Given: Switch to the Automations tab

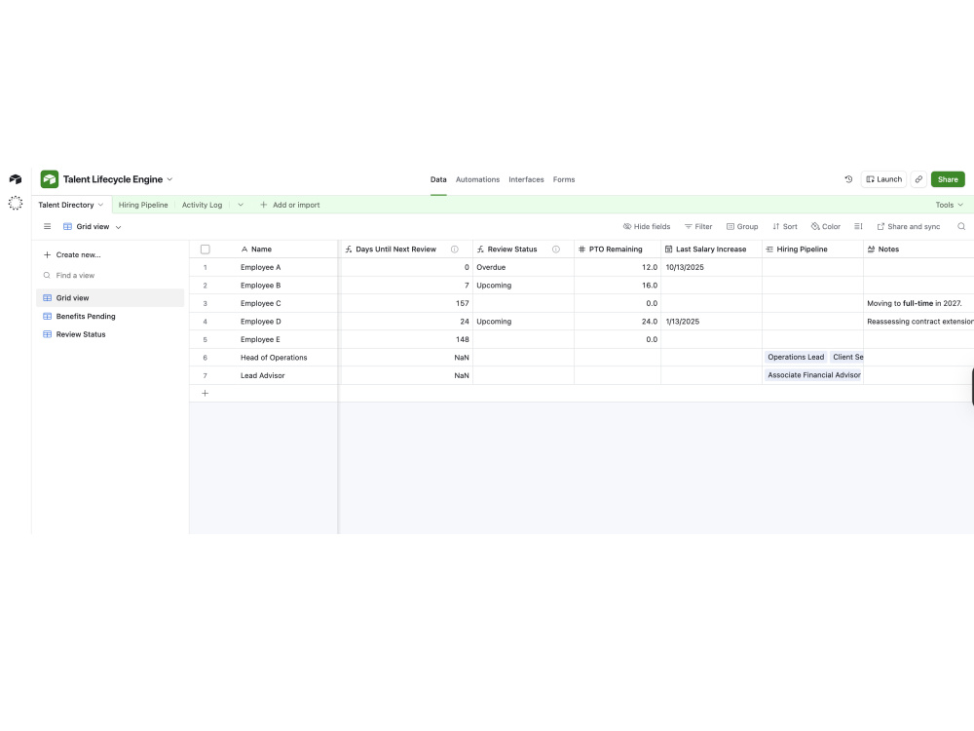Looking at the screenshot, I should pyautogui.click(x=477, y=179).
